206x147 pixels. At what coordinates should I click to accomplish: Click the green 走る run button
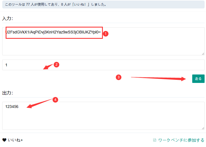pyautogui.click(x=198, y=79)
